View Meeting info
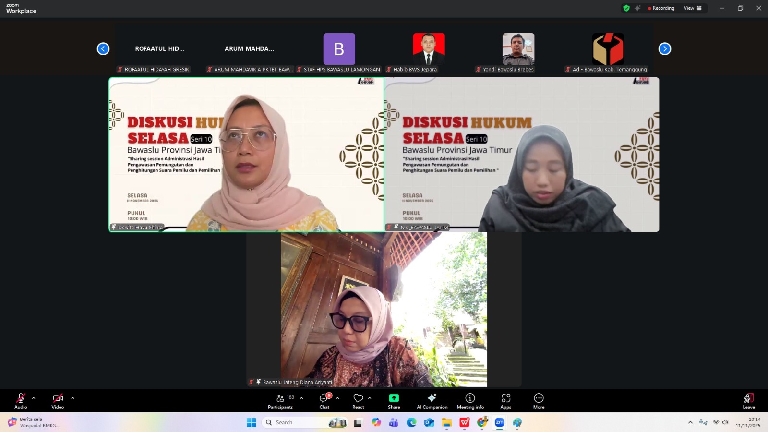The width and height of the screenshot is (768, 432). 469,401
